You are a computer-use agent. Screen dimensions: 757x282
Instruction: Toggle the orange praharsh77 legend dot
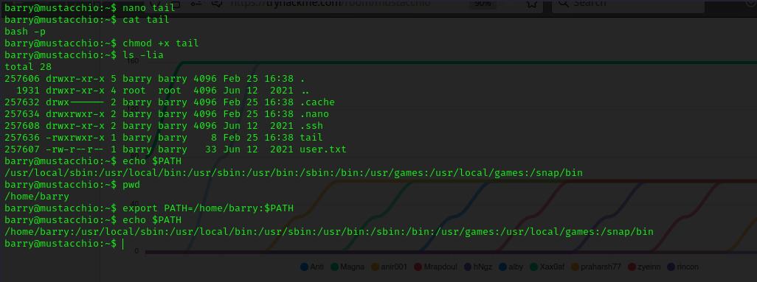click(575, 267)
